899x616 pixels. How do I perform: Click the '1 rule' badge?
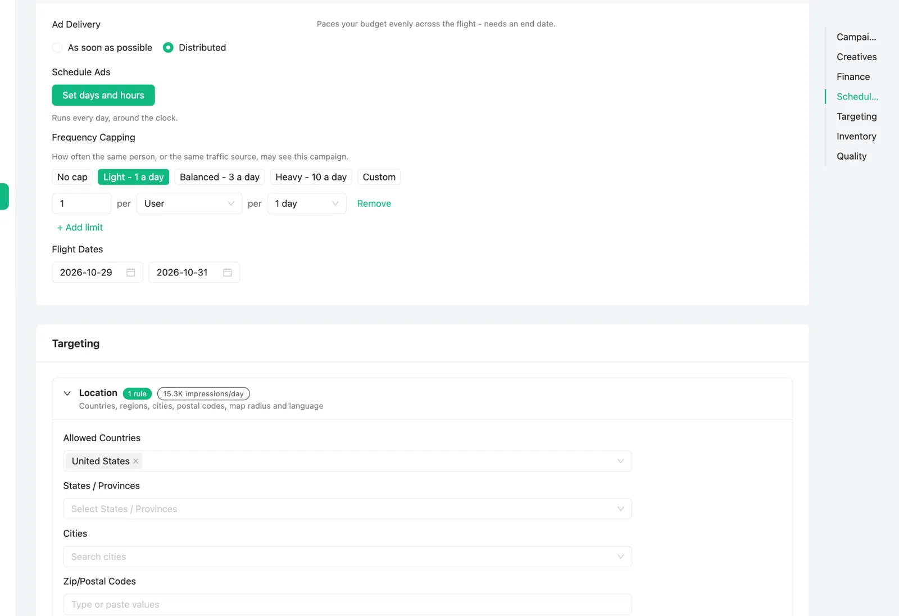(137, 394)
